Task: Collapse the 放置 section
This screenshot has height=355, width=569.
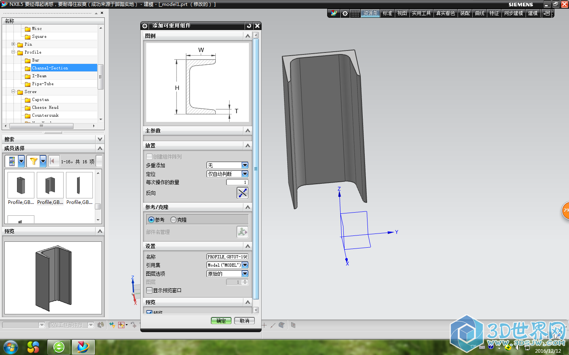Action: click(x=248, y=146)
